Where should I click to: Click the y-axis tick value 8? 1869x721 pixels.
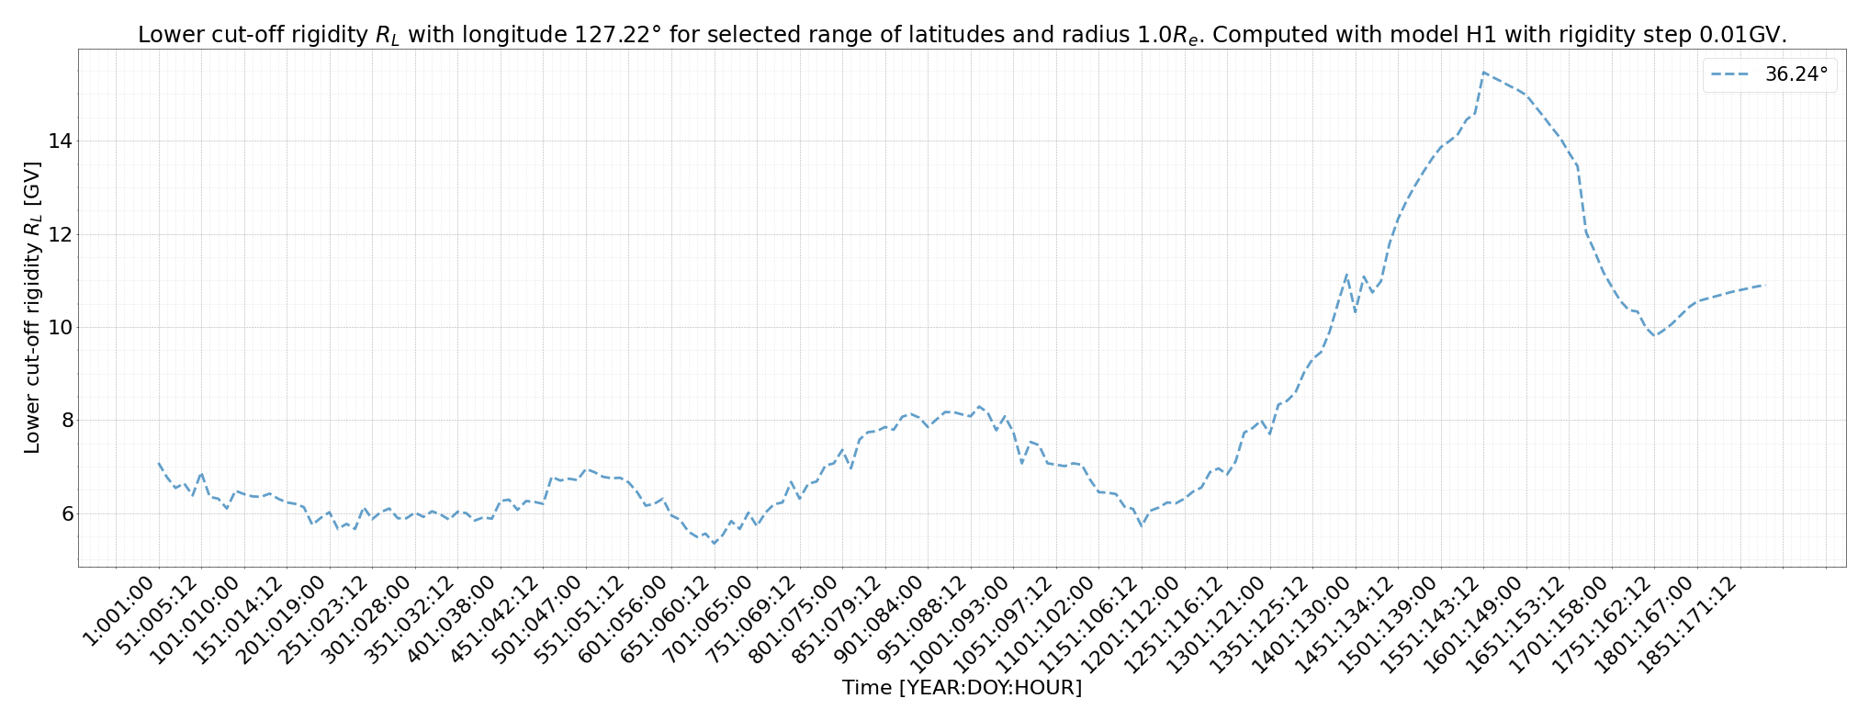click(67, 421)
